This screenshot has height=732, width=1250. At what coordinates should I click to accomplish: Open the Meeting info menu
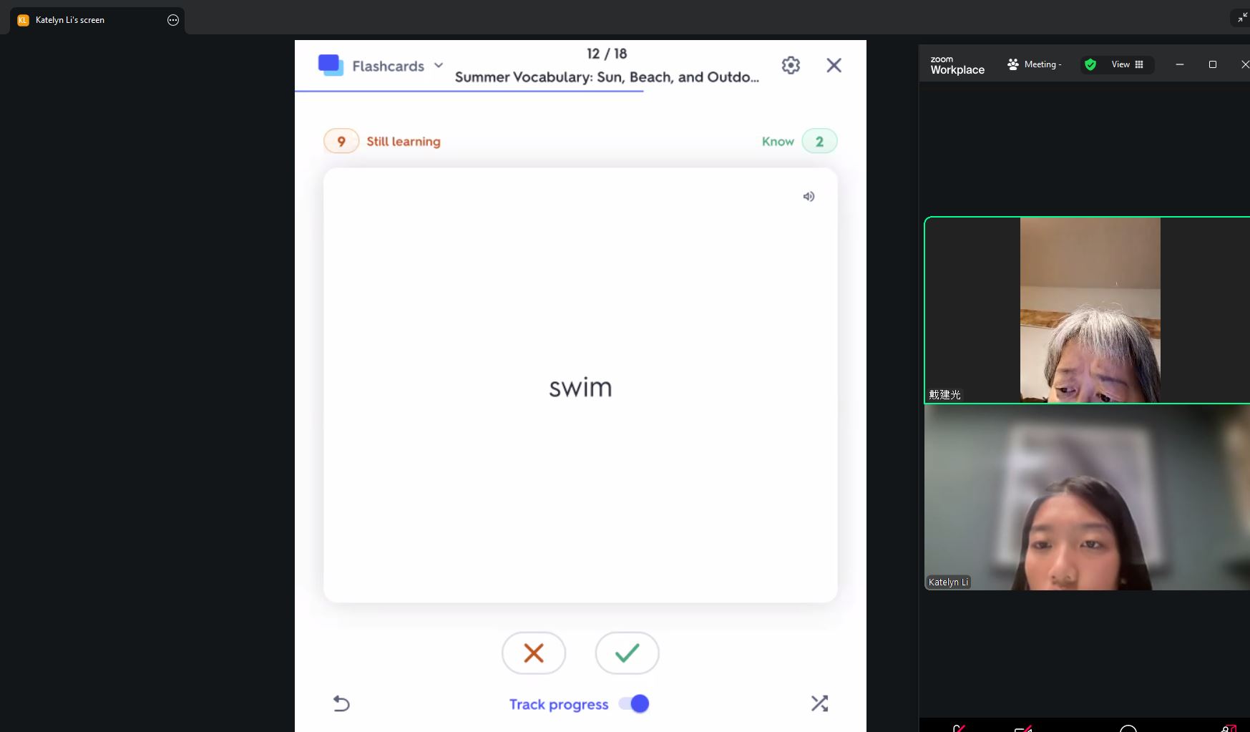[x=1035, y=64]
